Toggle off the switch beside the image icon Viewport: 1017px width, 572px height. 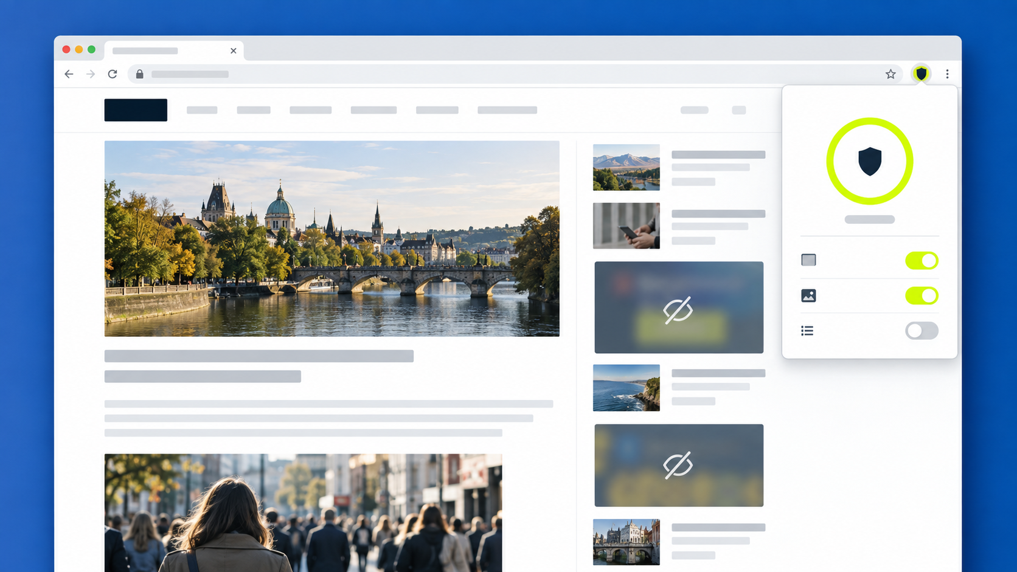922,296
